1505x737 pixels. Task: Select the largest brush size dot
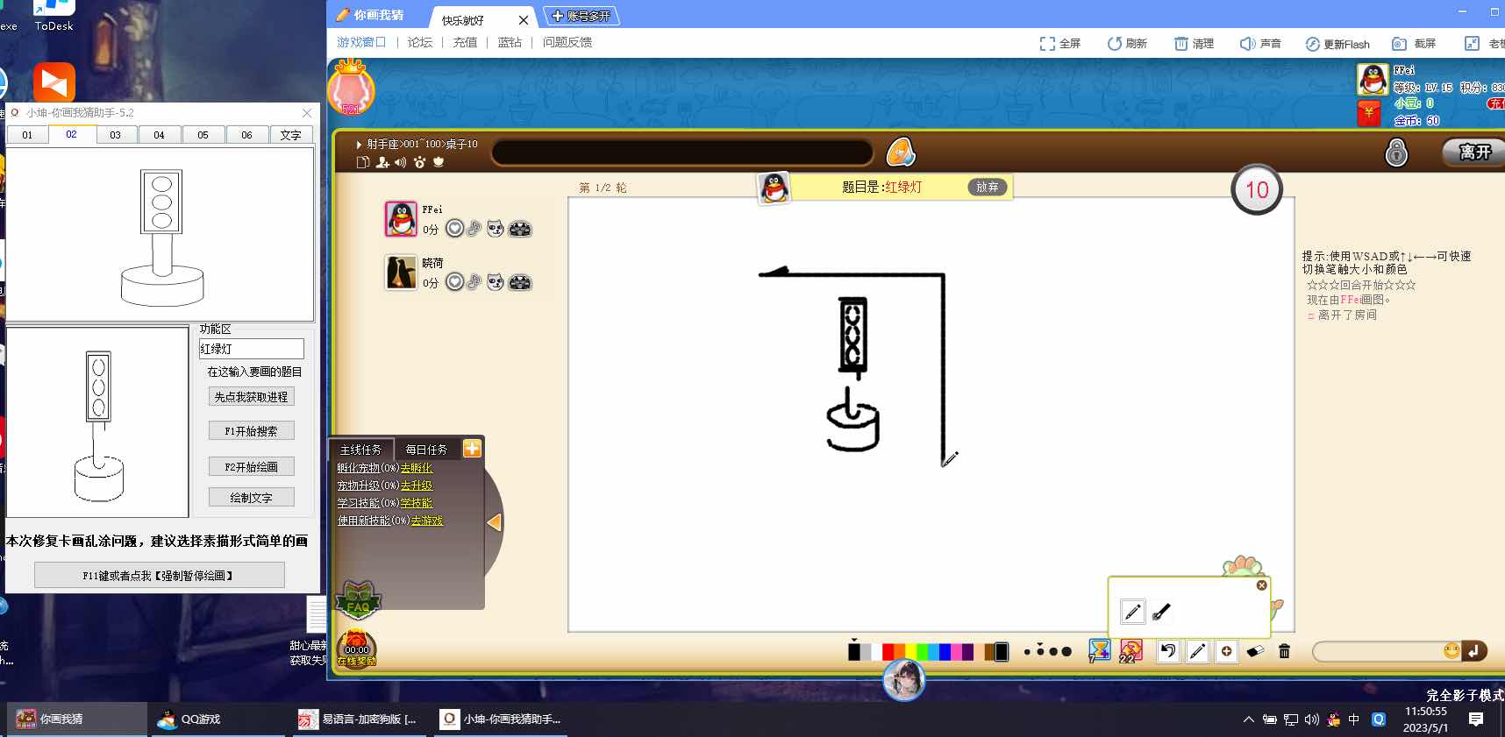tap(1066, 651)
